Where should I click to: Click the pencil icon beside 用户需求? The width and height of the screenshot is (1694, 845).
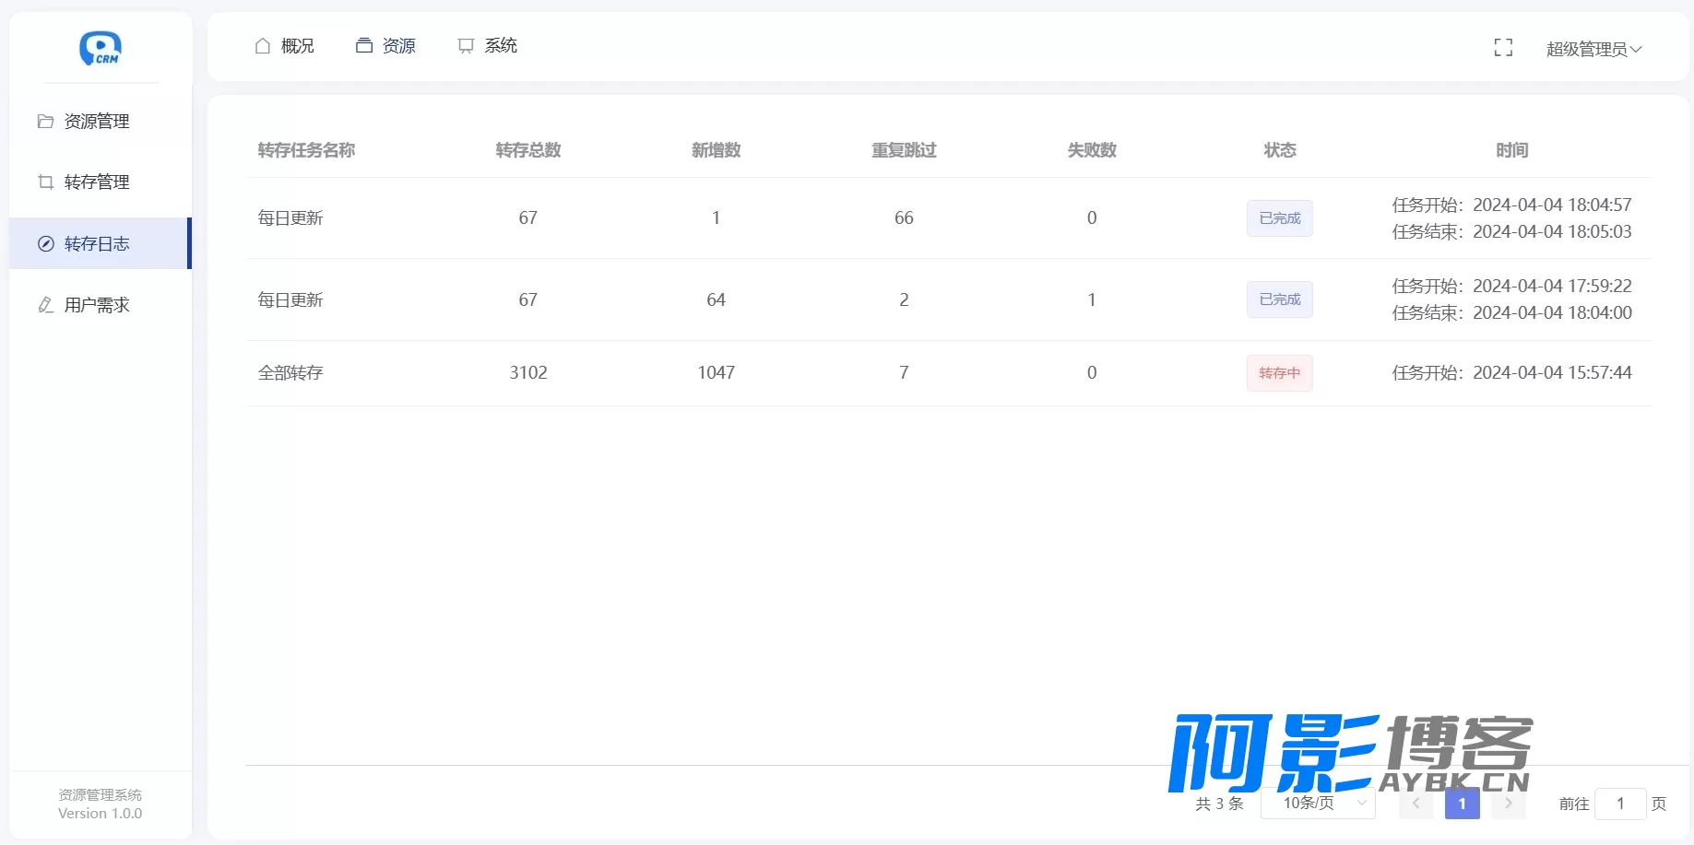click(x=45, y=304)
